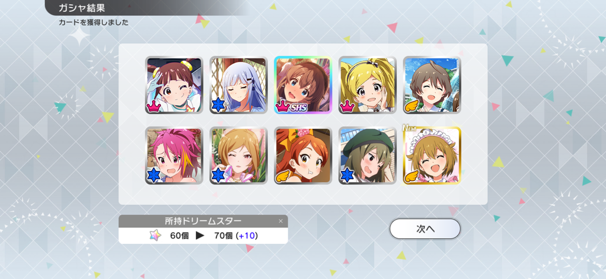Select the blonde twin-tail girl card
Screen dimensions: 606x279
click(368, 85)
